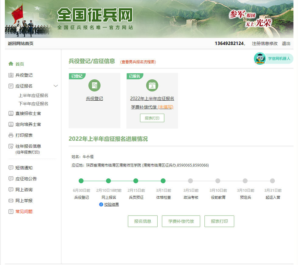Screen dimensions: 298x265
Task: Click the 网上举报 envelope icon
Action: (x=11, y=201)
